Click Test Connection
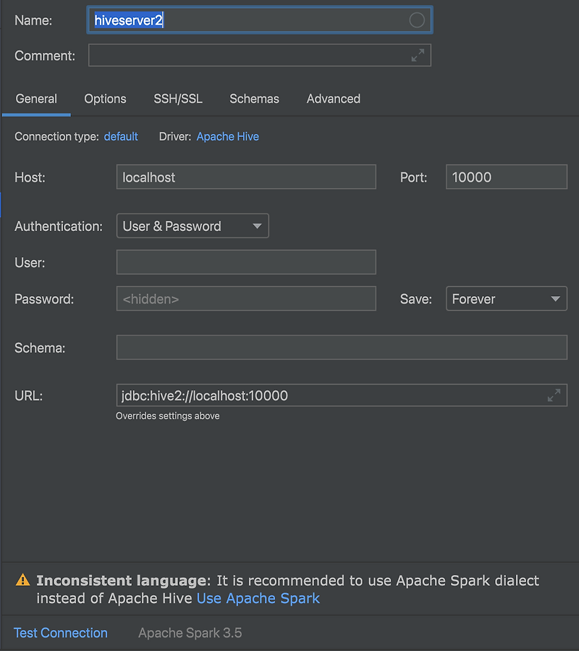 point(61,633)
